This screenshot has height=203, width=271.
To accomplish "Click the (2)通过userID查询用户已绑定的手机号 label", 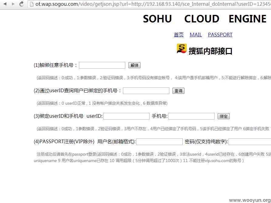I will click(x=78, y=90).
